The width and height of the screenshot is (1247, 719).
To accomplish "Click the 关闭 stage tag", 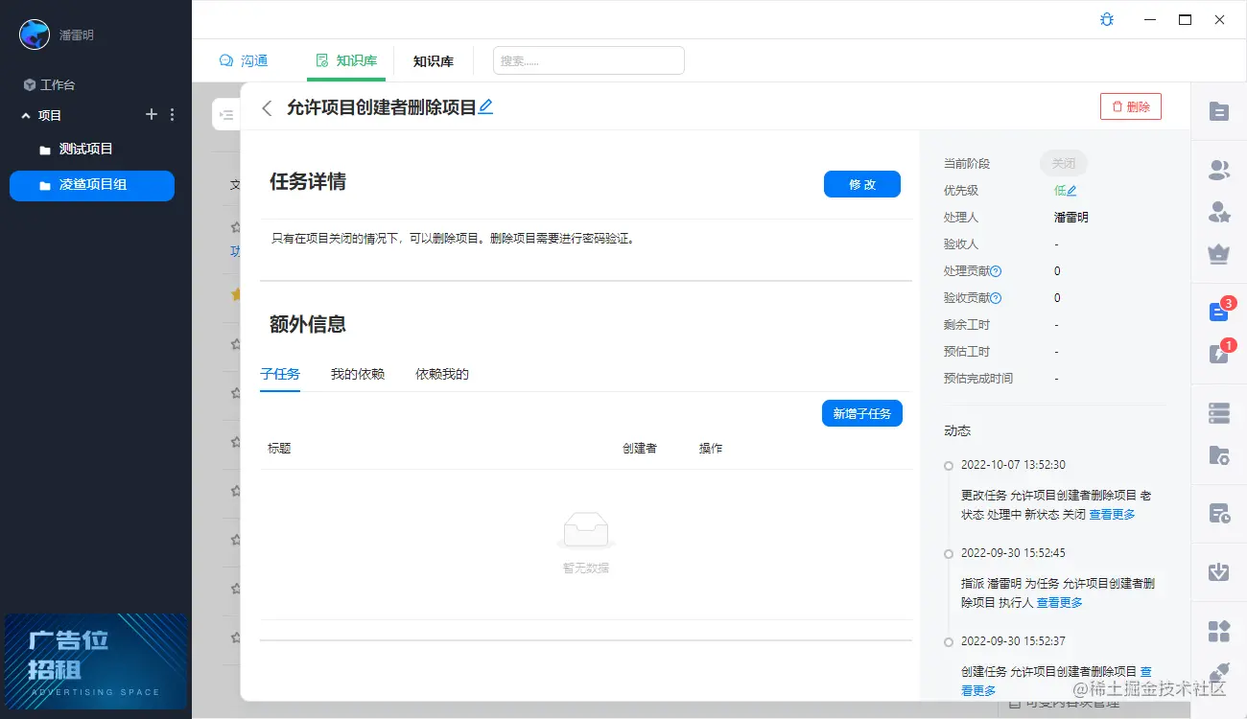I will (x=1064, y=164).
